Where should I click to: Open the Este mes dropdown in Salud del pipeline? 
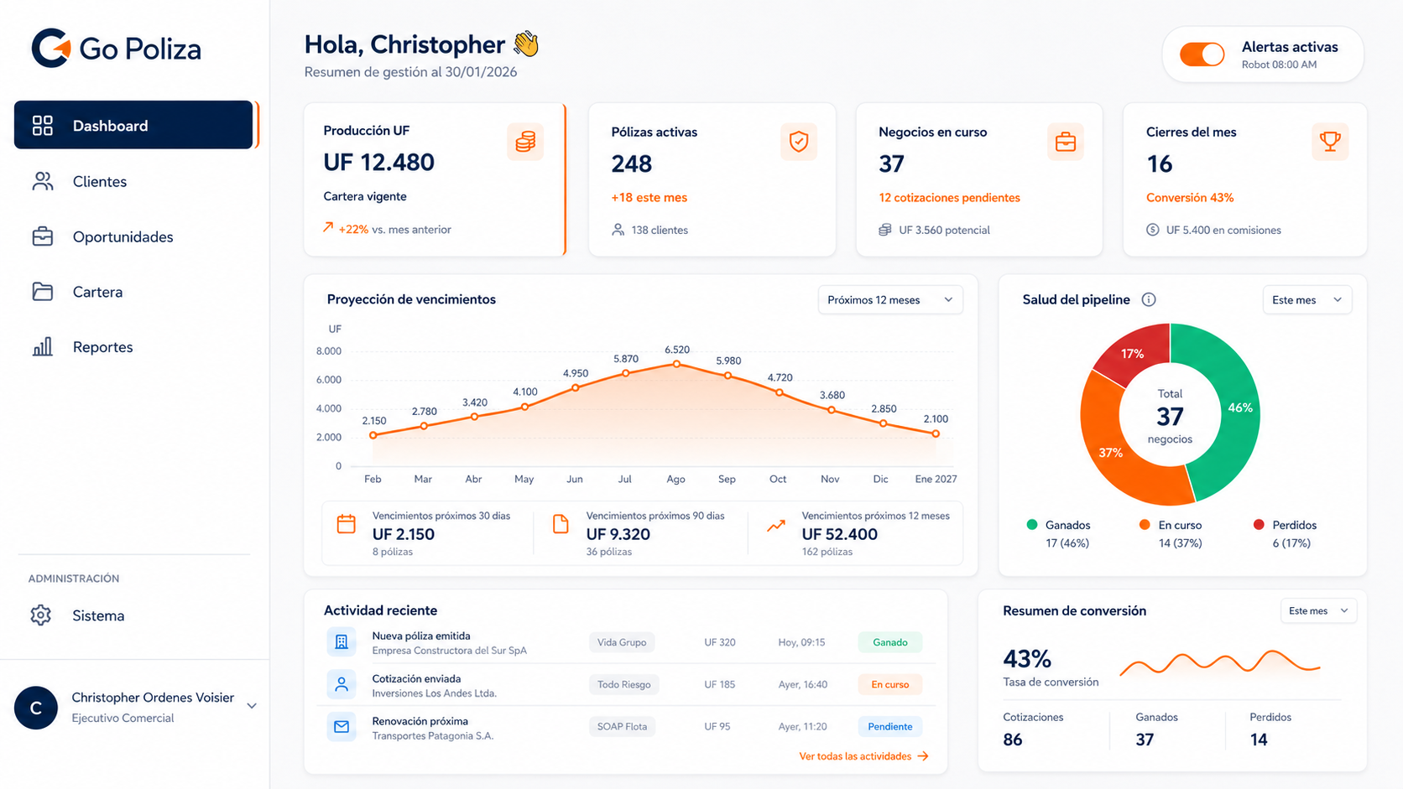tap(1307, 299)
